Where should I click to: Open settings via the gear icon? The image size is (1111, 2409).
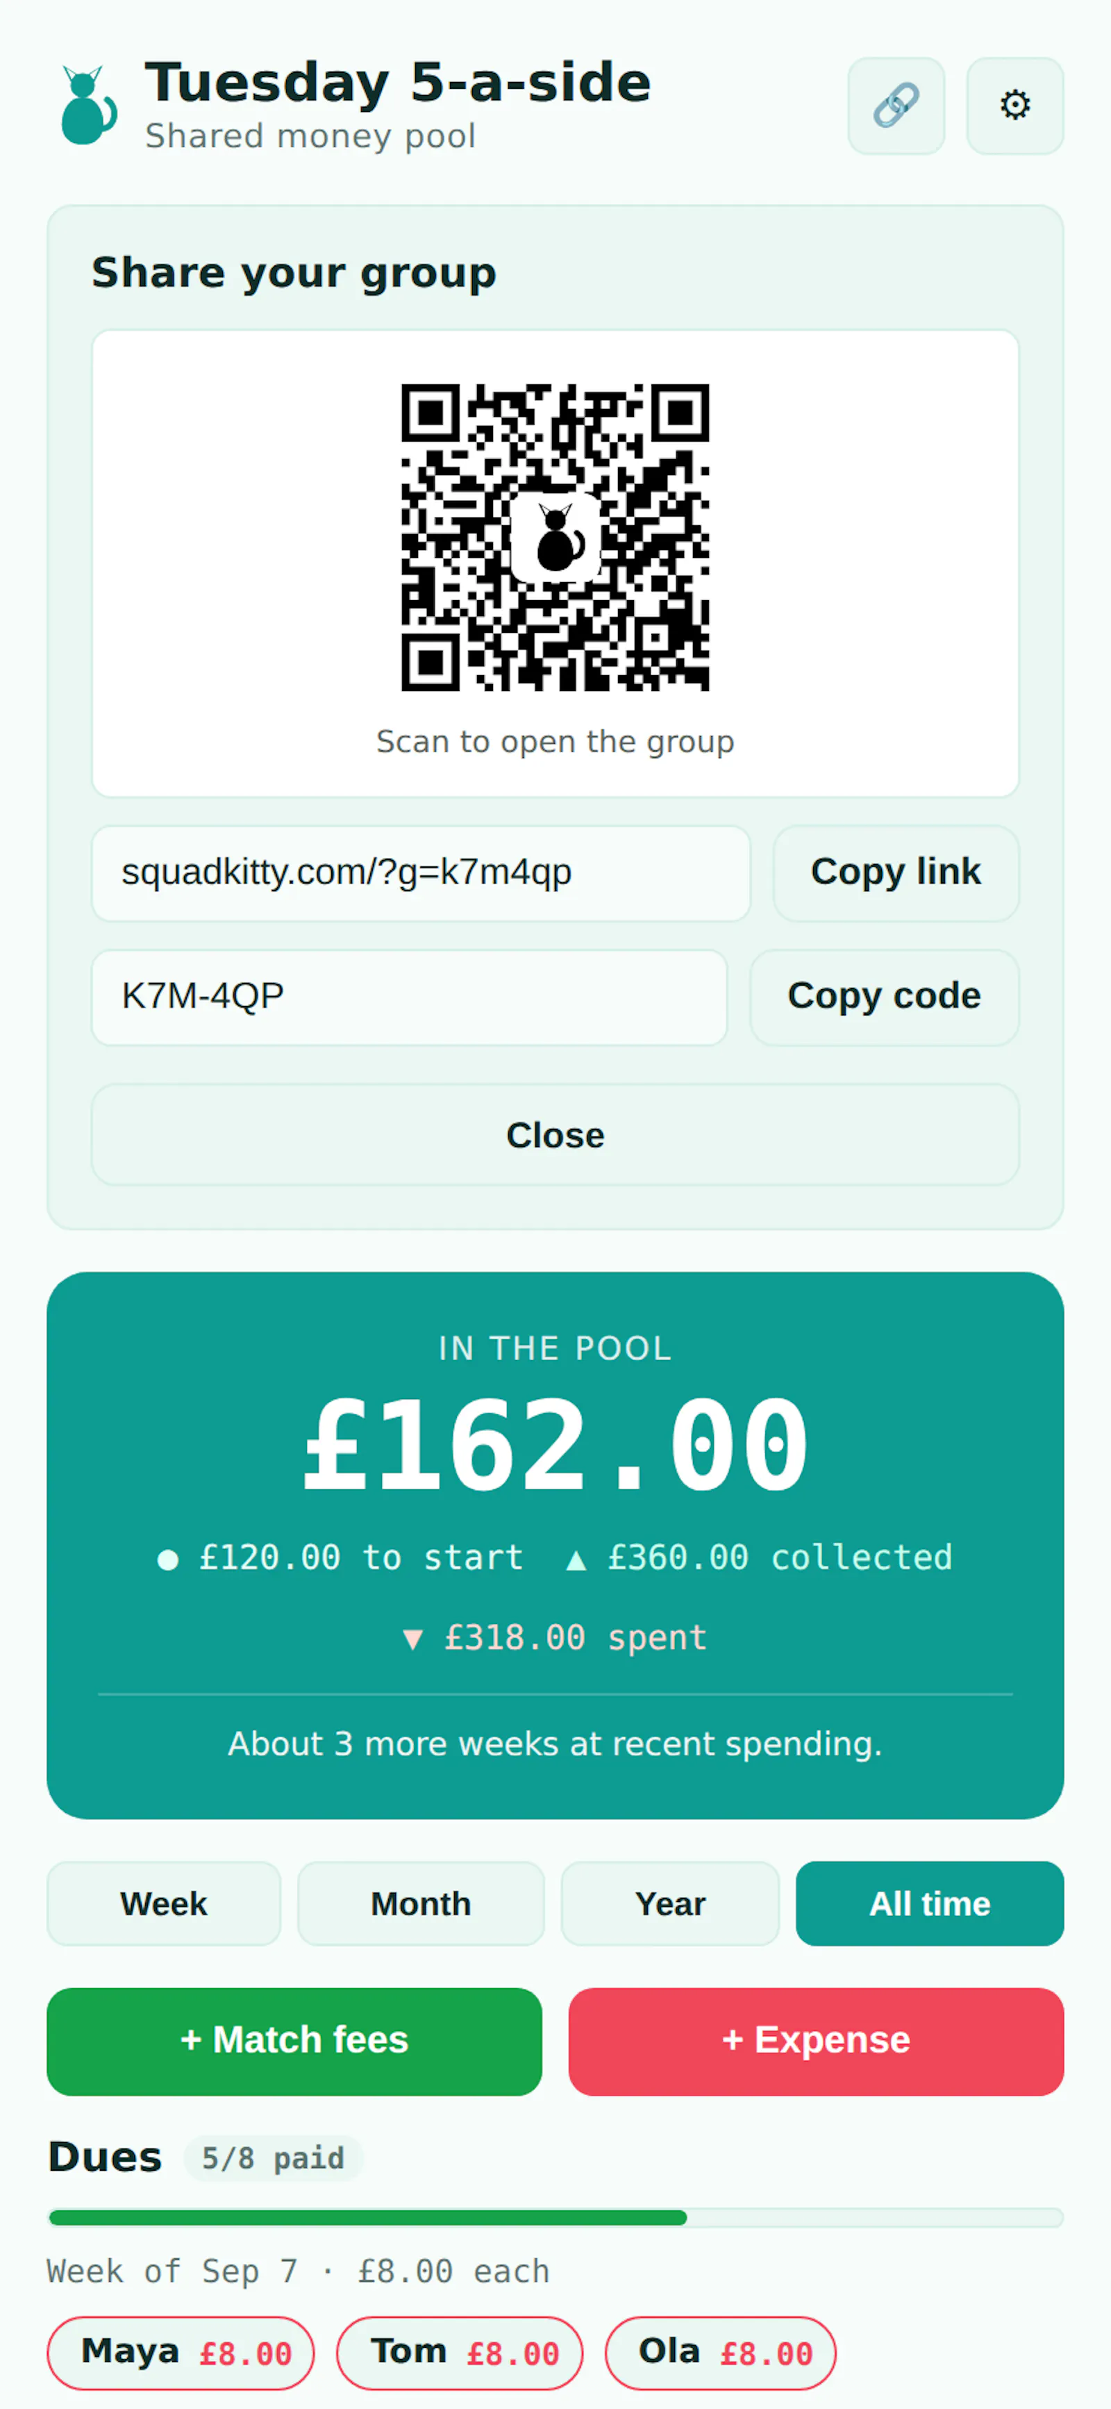pyautogui.click(x=1014, y=106)
